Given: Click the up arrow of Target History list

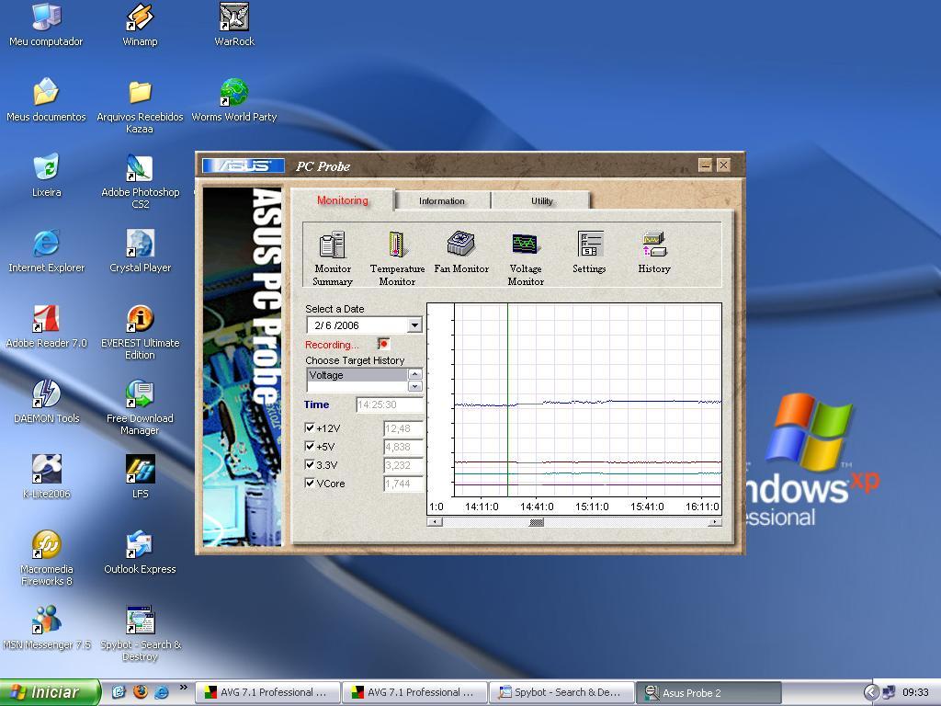Looking at the screenshot, I should click(x=414, y=374).
